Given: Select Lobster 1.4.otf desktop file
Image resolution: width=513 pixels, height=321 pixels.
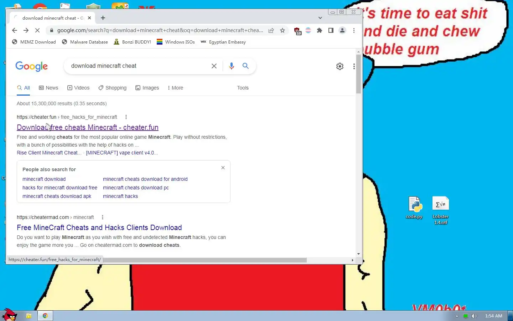Looking at the screenshot, I should point(441,210).
